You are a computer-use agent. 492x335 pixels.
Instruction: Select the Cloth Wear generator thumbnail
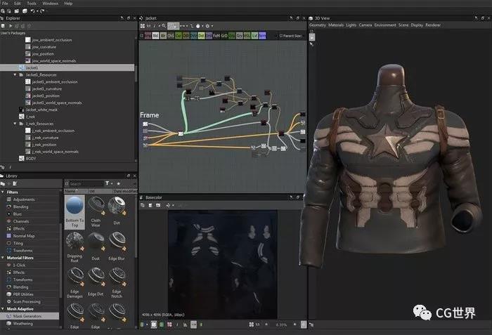96,212
